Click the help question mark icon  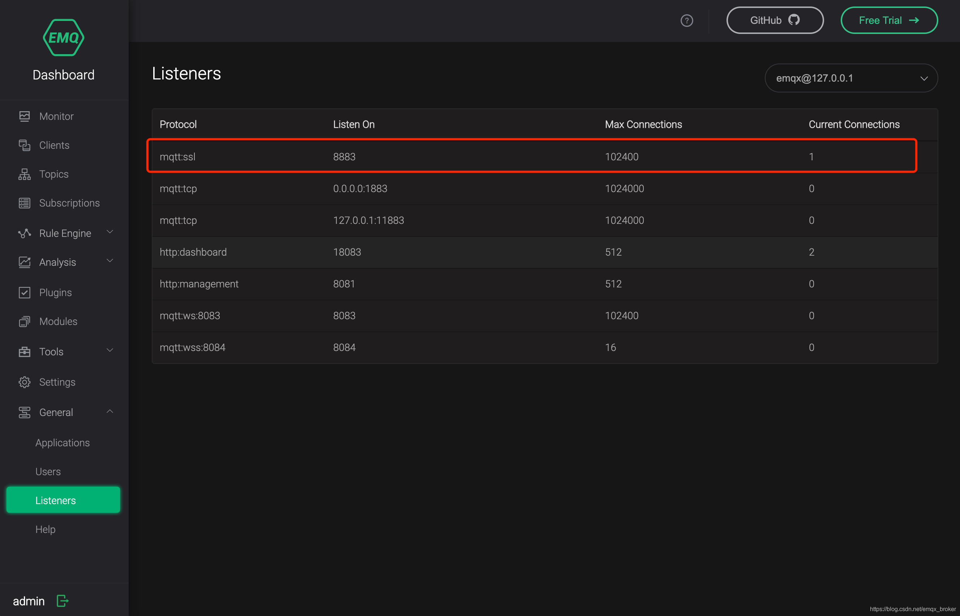point(686,20)
